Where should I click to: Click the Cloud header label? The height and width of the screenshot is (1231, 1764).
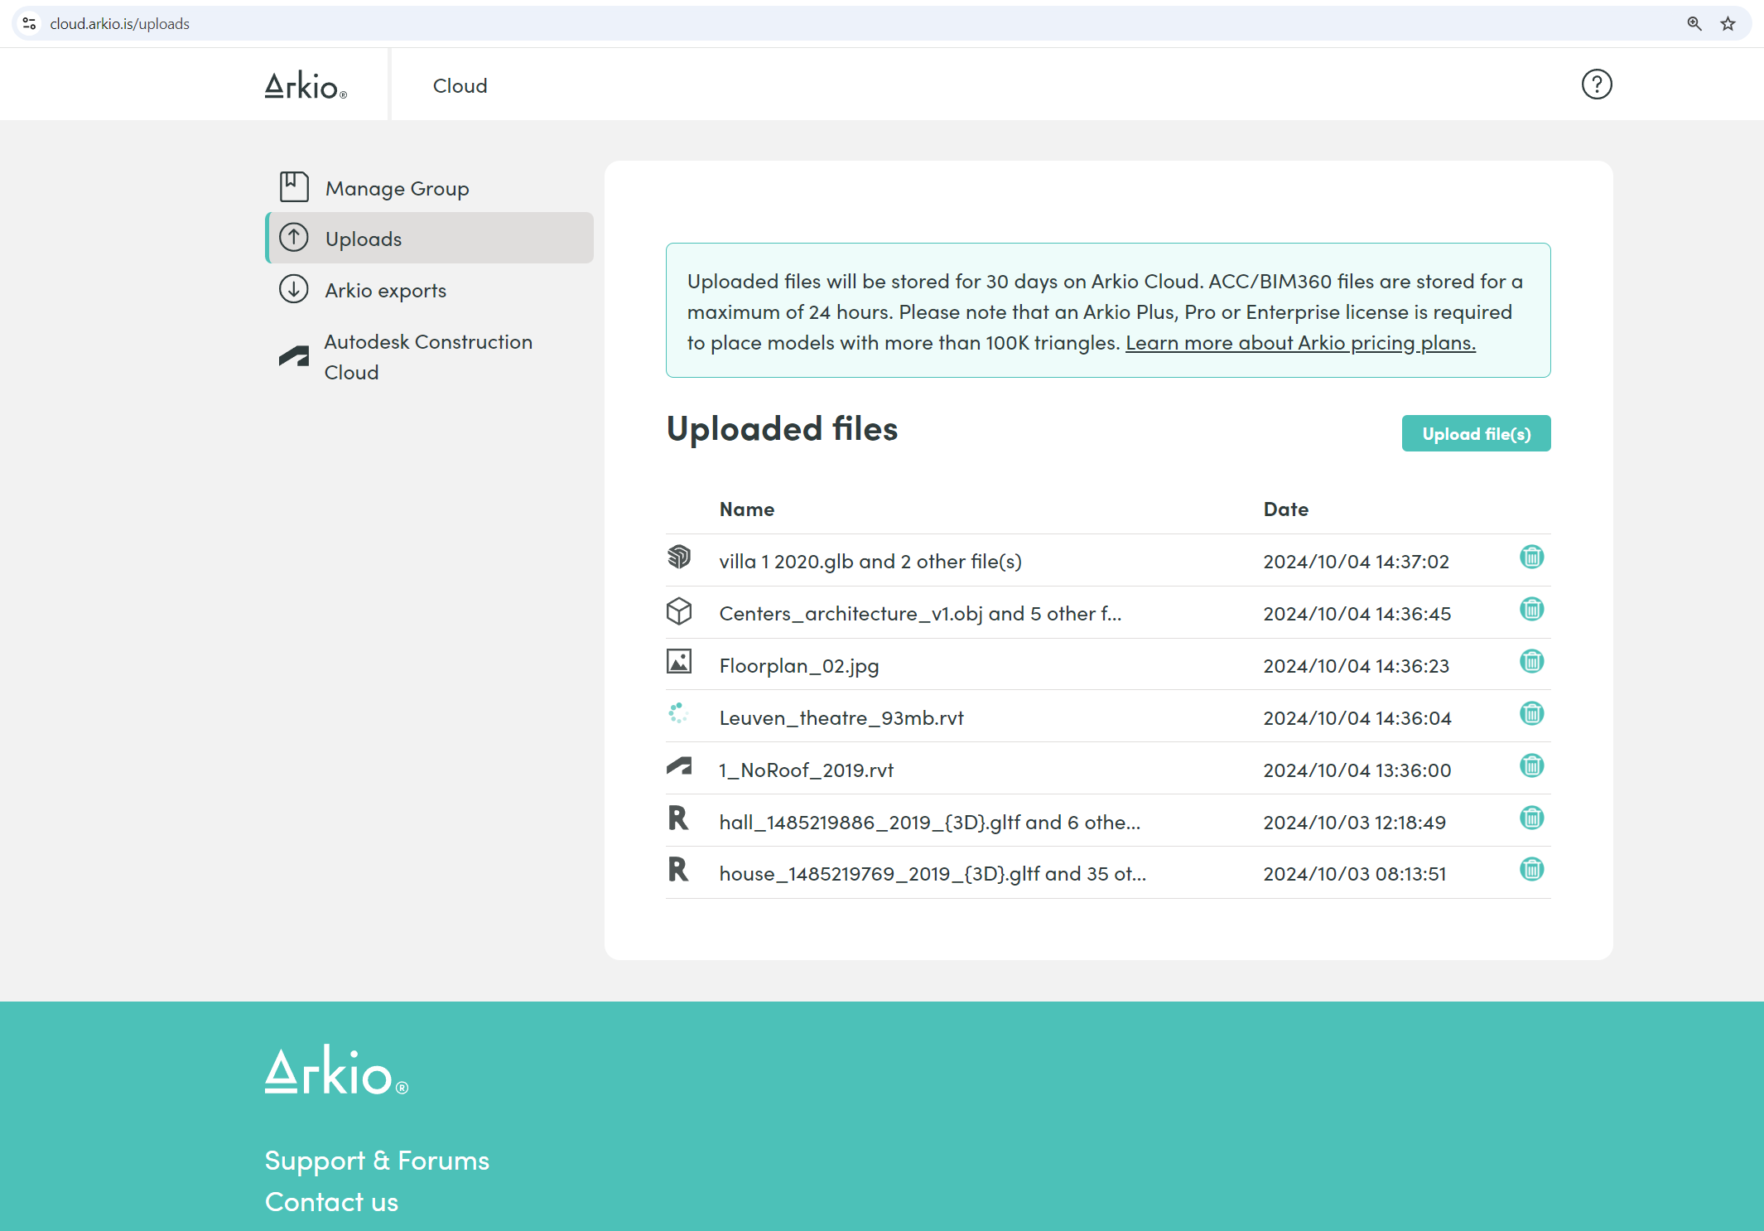(x=460, y=86)
